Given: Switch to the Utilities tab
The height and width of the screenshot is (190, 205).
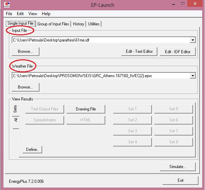Looking at the screenshot, I should pyautogui.click(x=94, y=24).
